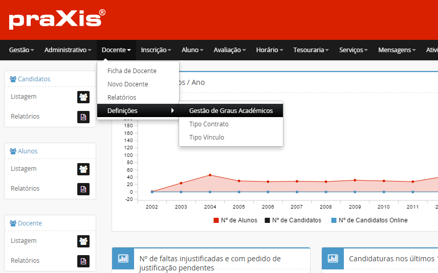Click the praXis logo
The width and height of the screenshot is (438, 273).
click(57, 19)
